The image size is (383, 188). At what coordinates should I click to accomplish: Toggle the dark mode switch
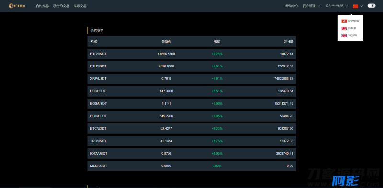(x=372, y=6)
